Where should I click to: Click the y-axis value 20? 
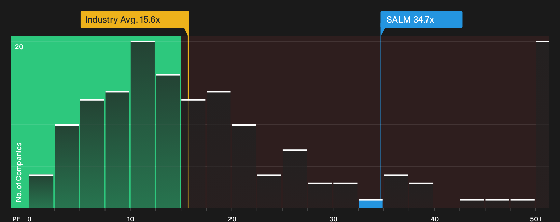click(19, 47)
